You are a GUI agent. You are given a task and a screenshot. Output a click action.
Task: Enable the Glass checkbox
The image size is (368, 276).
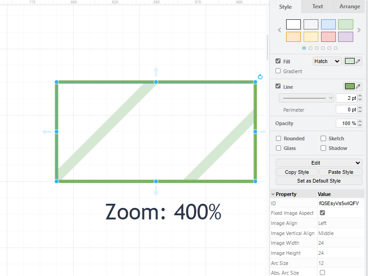279,148
